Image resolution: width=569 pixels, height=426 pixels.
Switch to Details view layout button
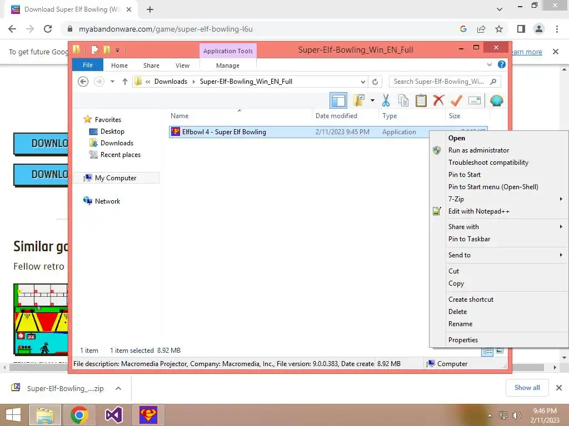[487, 351]
